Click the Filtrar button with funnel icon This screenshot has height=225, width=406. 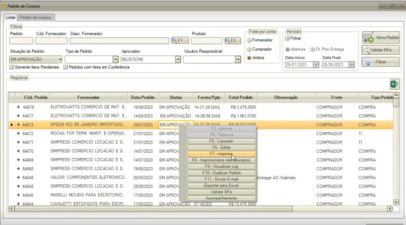[381, 62]
